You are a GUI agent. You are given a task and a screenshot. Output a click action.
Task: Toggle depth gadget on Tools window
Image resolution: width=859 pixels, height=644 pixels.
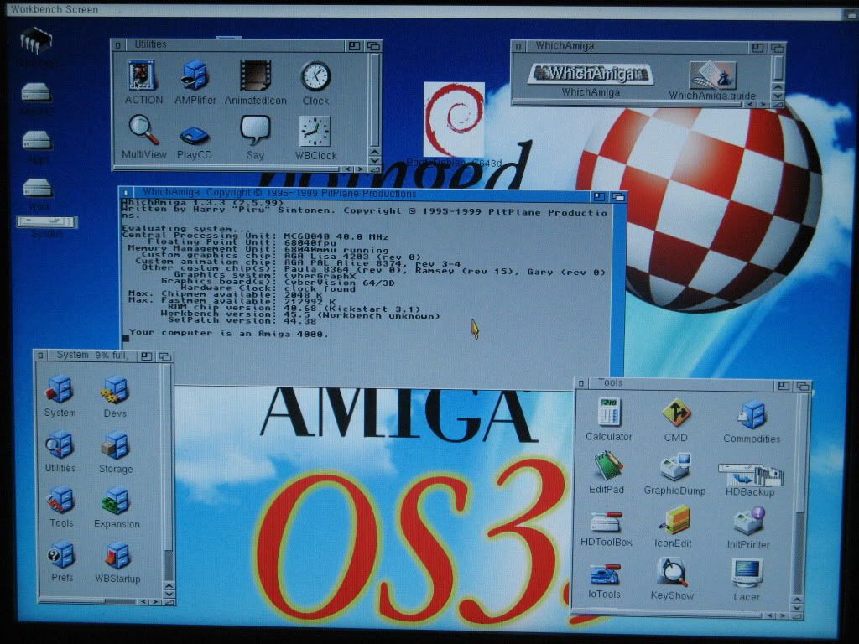[x=803, y=387]
